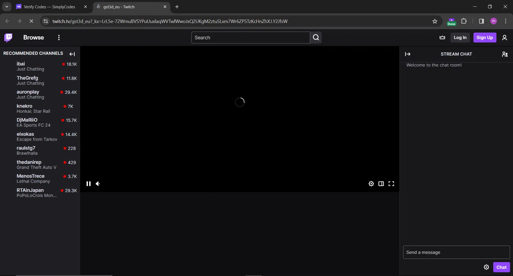Close the Verify Codes SimplyCodes tab
Image resolution: width=513 pixels, height=276 pixels.
click(86, 7)
